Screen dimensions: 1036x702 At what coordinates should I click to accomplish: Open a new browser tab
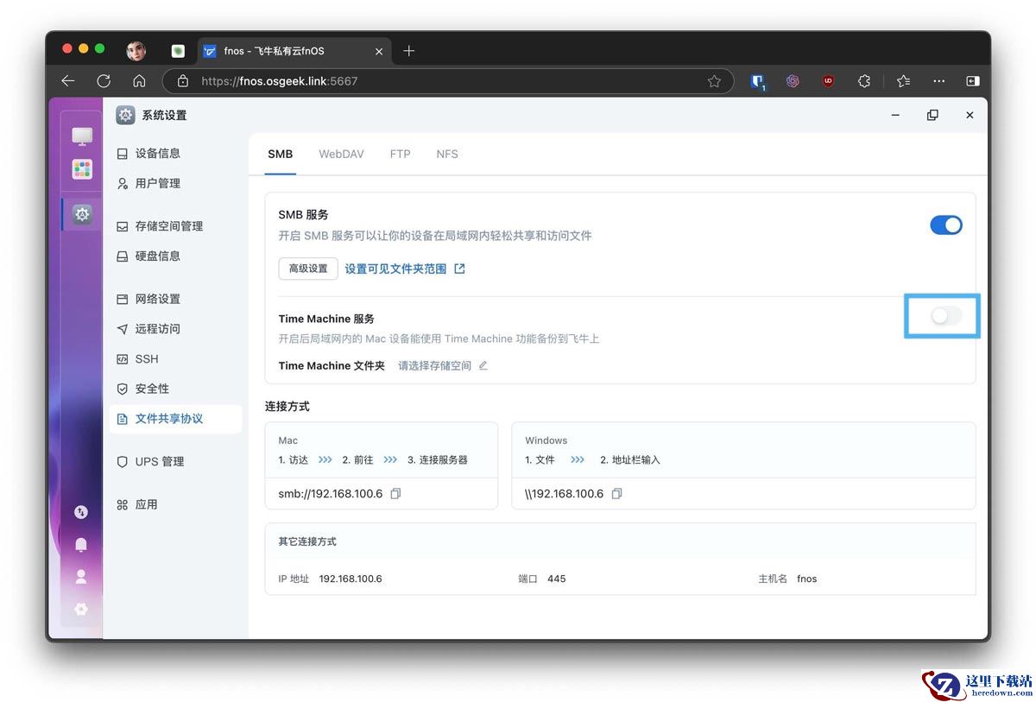tap(409, 51)
